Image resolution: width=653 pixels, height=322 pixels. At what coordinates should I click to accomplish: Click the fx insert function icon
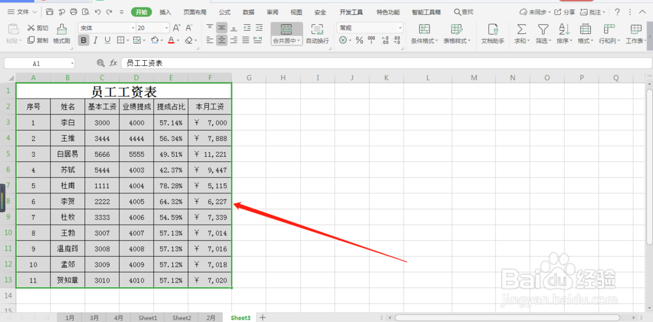coord(113,63)
